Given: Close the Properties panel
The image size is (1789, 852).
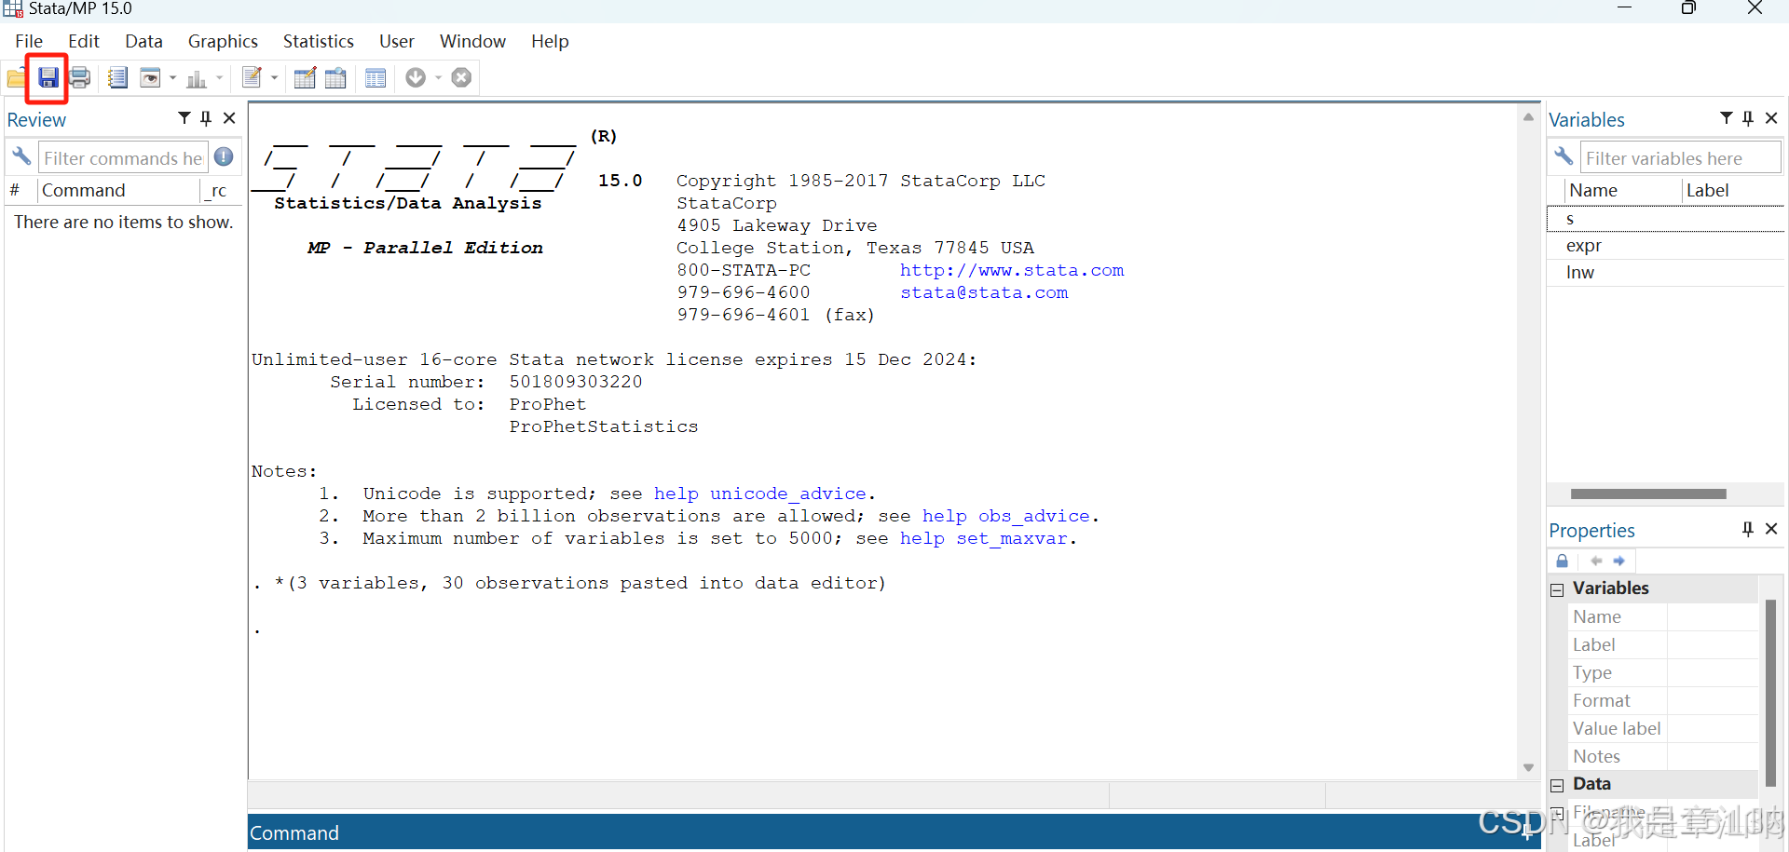Looking at the screenshot, I should (x=1771, y=528).
